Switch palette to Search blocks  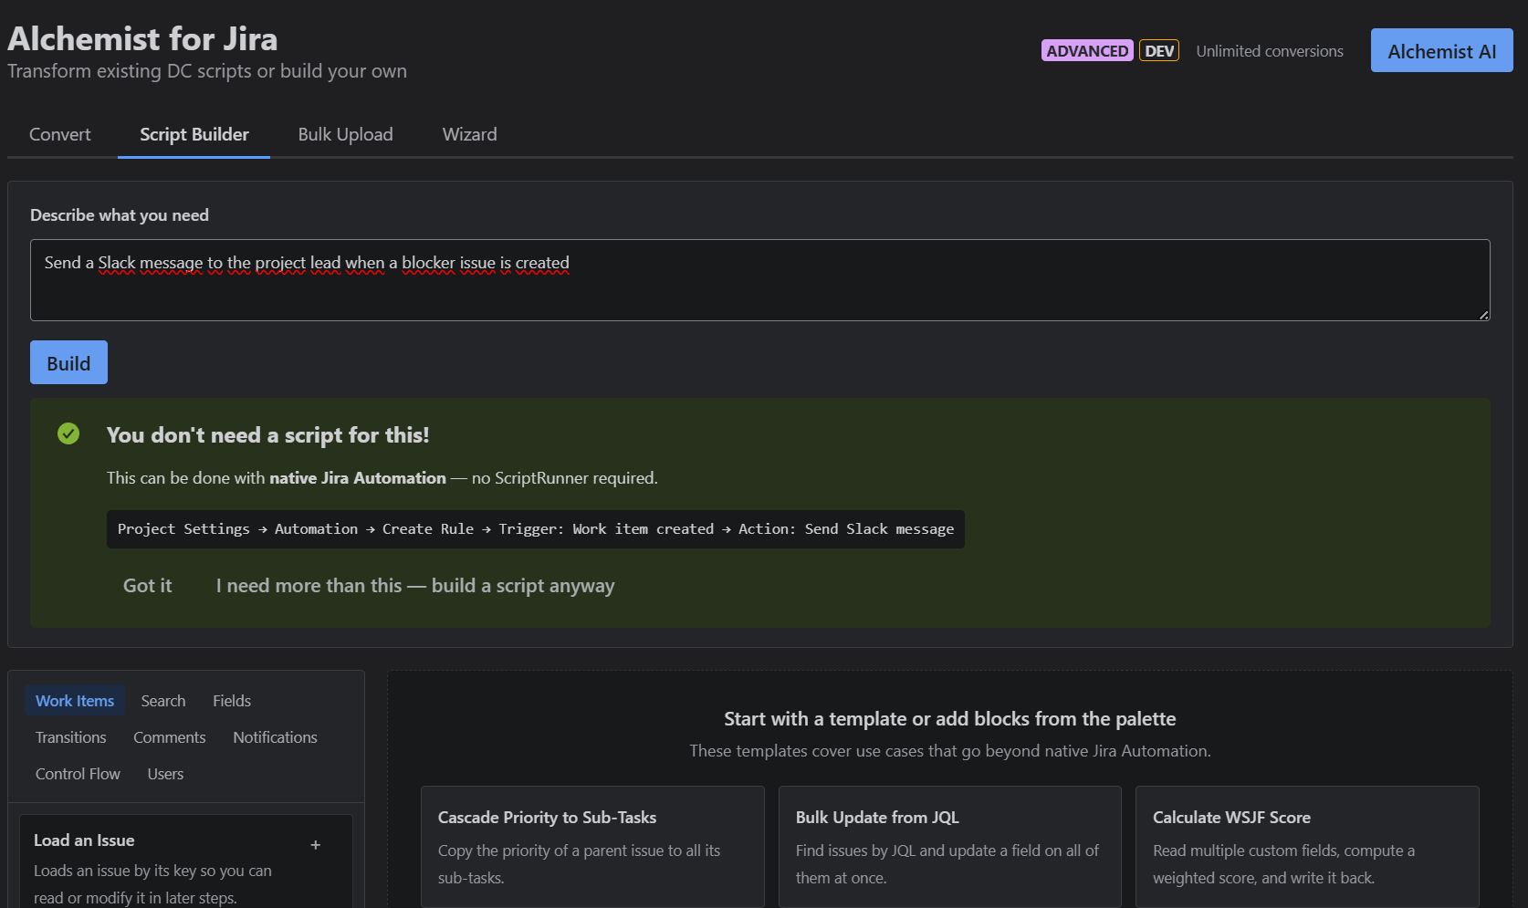tap(163, 701)
